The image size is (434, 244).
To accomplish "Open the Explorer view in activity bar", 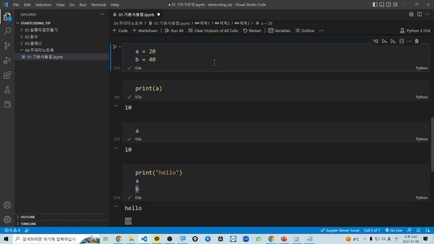I will tap(7, 16).
